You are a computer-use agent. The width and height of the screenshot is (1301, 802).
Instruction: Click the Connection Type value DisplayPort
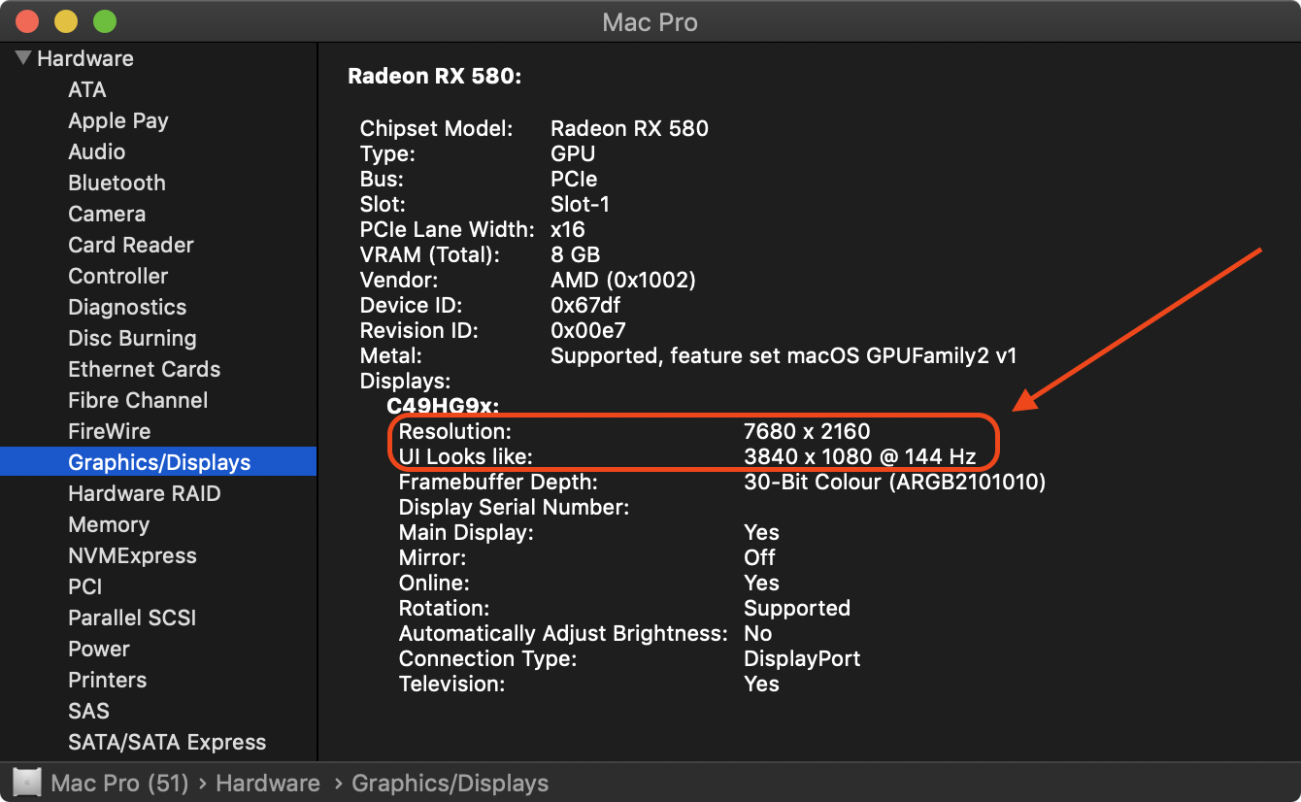pos(802,658)
